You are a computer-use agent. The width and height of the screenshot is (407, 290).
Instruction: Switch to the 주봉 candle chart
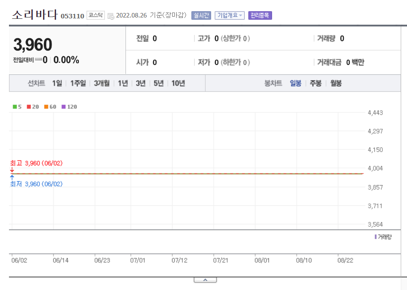point(316,83)
